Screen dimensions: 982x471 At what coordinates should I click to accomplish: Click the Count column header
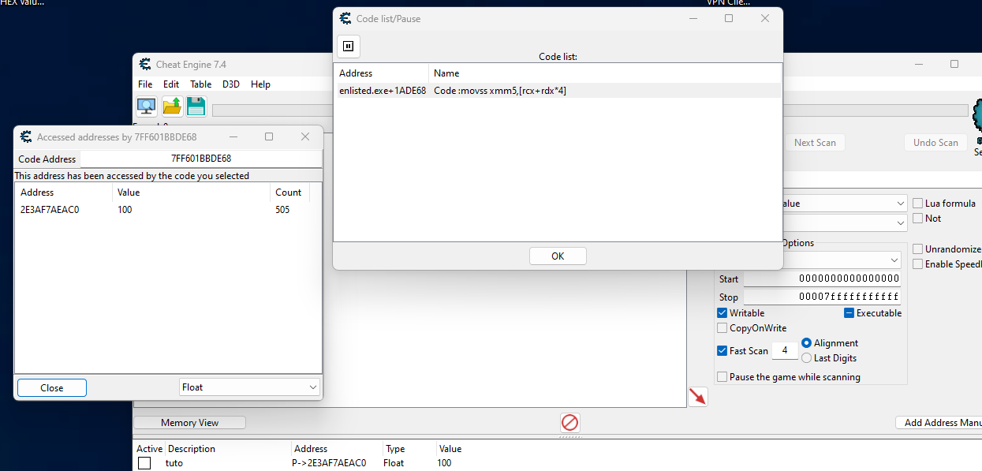click(x=289, y=192)
